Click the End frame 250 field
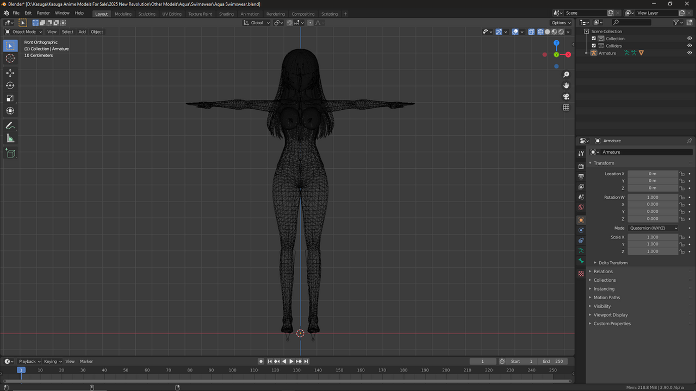696x391 pixels. [x=554, y=361]
